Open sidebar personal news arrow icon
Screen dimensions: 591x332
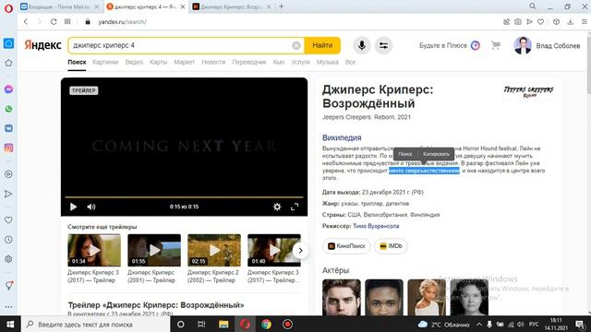pyautogui.click(x=8, y=194)
